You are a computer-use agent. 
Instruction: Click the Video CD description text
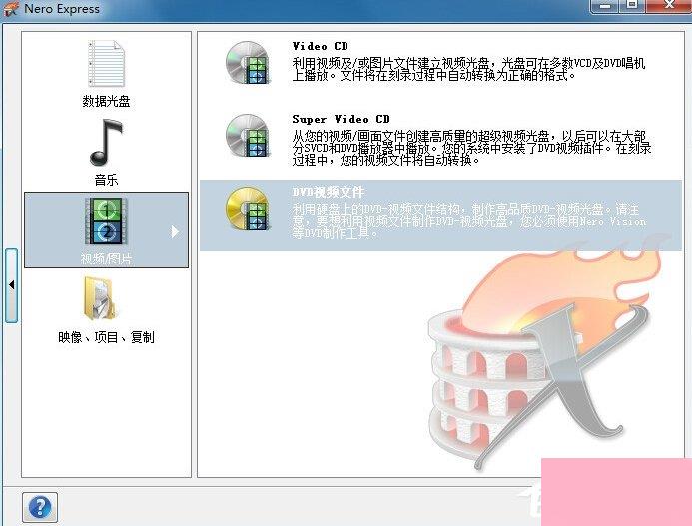pos(468,69)
